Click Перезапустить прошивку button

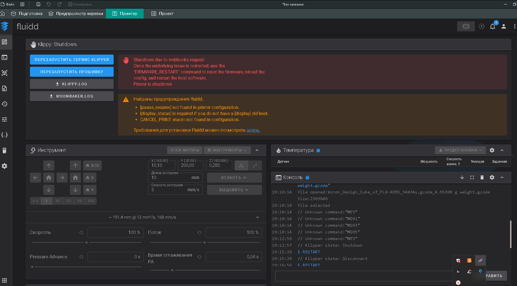pos(72,72)
